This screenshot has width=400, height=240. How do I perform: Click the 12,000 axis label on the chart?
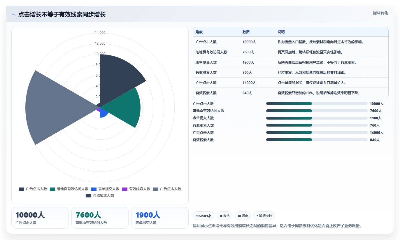(x=100, y=43)
